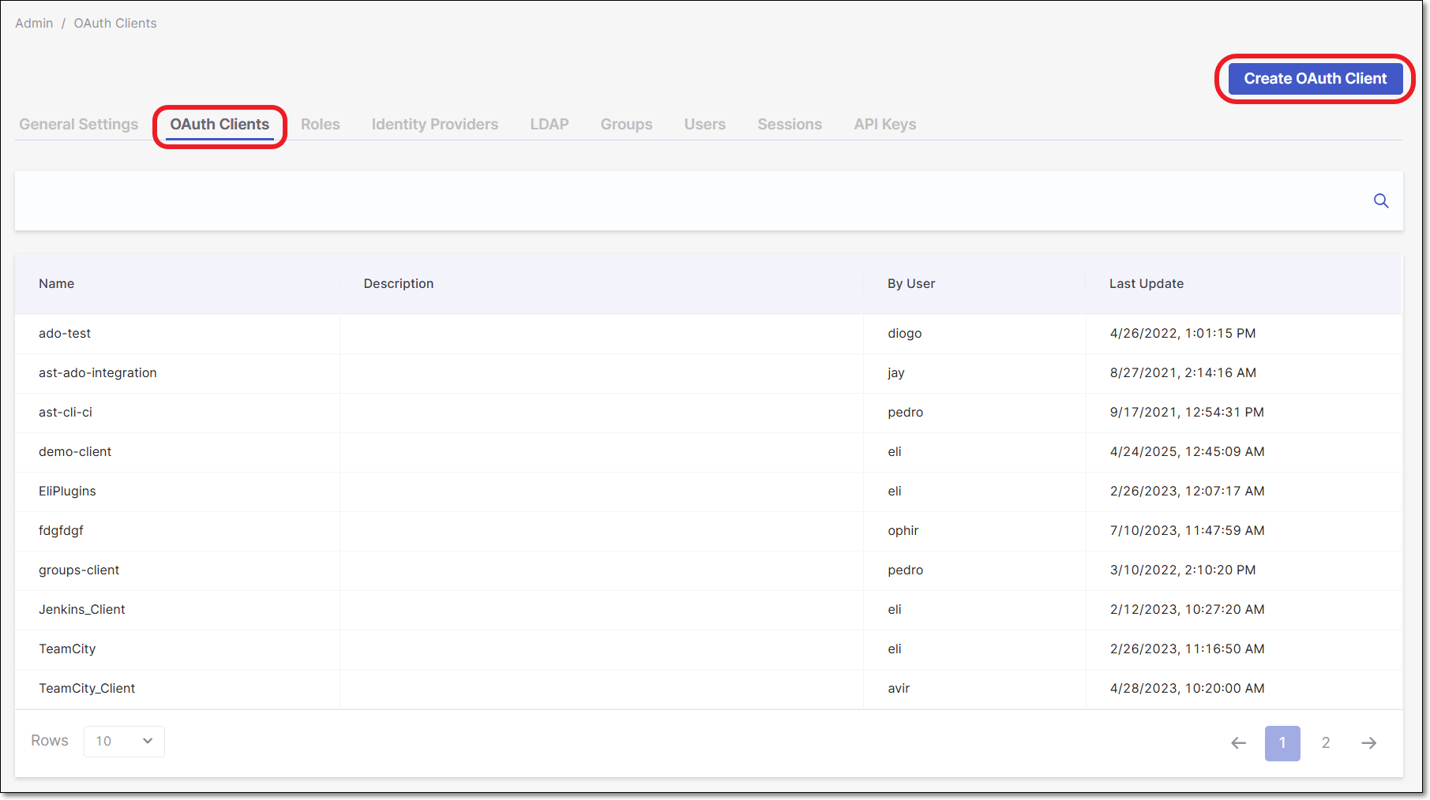Image resolution: width=1430 pixels, height=800 pixels.
Task: Go to page 2
Action: [1326, 743]
